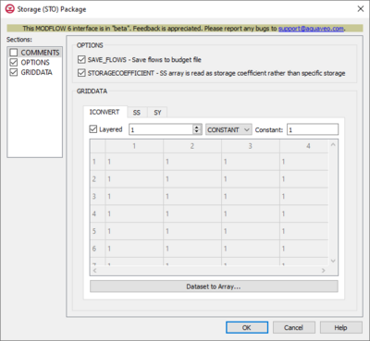Select row header 5 in the table
The height and width of the screenshot is (341, 370).
click(x=97, y=231)
